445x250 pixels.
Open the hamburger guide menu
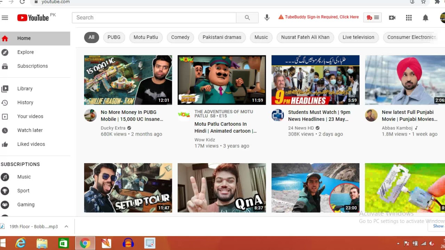pyautogui.click(x=5, y=18)
